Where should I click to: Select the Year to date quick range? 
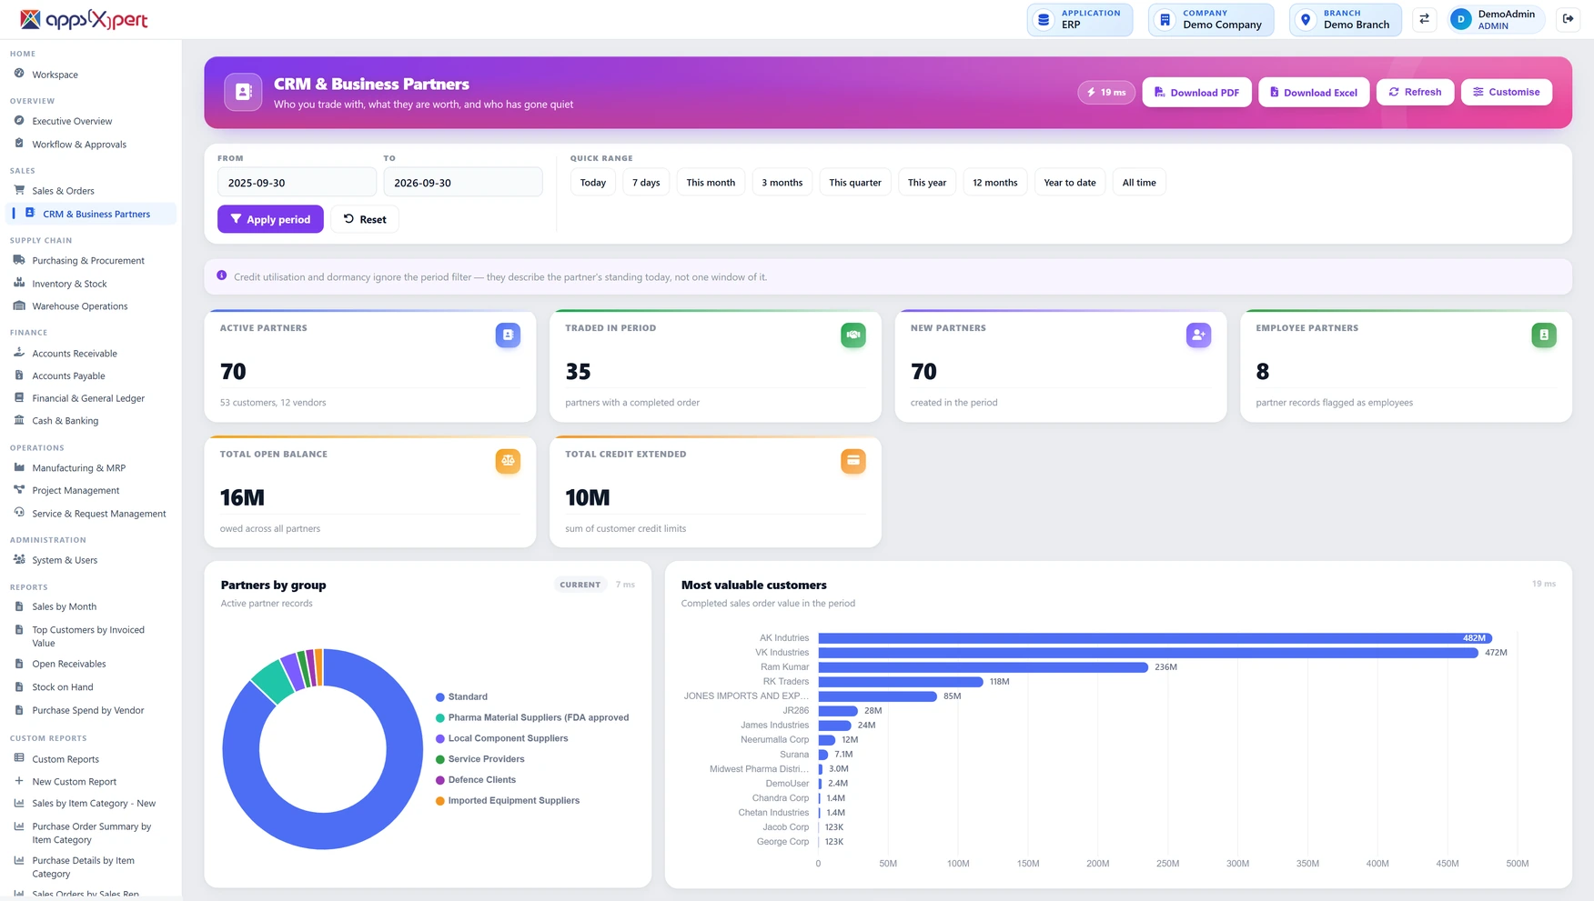pyautogui.click(x=1070, y=182)
